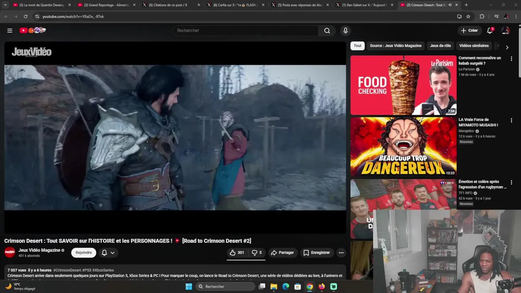This screenshot has width=521, height=293.
Task: Open the LA Vraie Force de MIYAMOTO MUSASHI title
Action: click(x=478, y=122)
